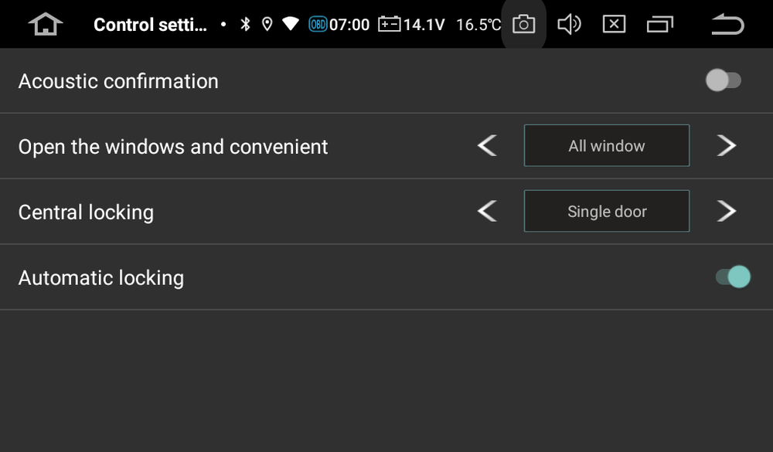Image resolution: width=773 pixels, height=452 pixels.
Task: Disable Automatic locking
Action: point(732,276)
